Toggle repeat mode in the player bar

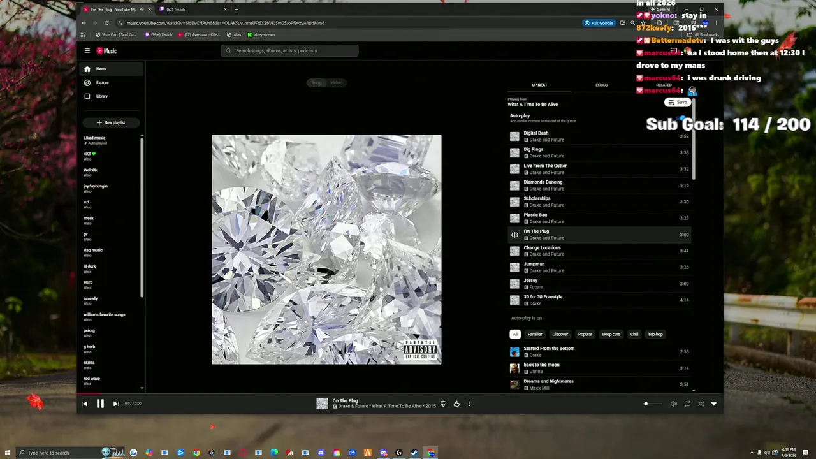point(687,404)
